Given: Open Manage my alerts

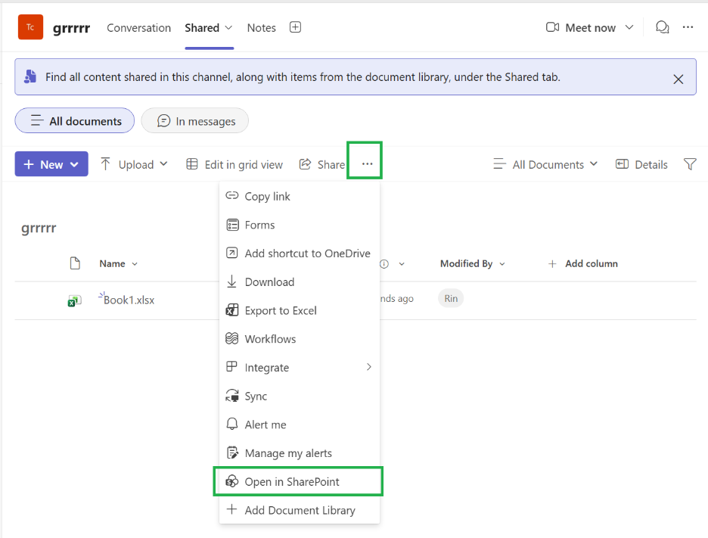Looking at the screenshot, I should [x=299, y=453].
